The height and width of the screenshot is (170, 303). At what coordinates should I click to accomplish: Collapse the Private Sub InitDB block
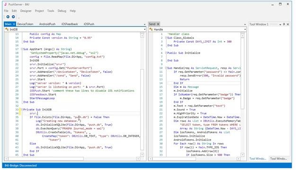(x=22, y=110)
